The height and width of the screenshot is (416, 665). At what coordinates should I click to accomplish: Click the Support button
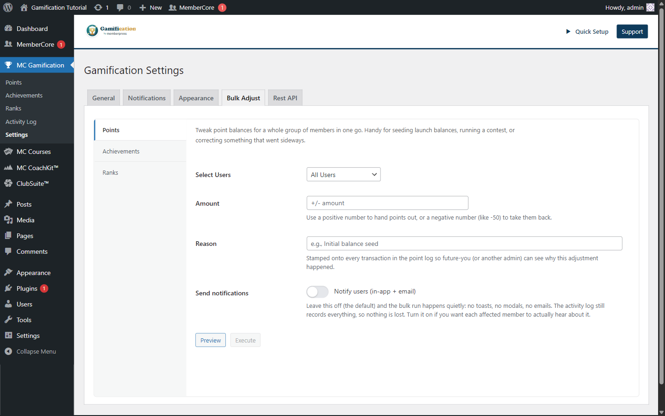click(x=632, y=31)
